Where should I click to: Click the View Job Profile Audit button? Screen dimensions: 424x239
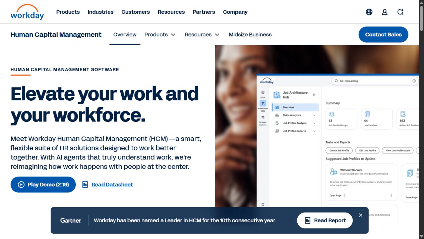pos(398,151)
